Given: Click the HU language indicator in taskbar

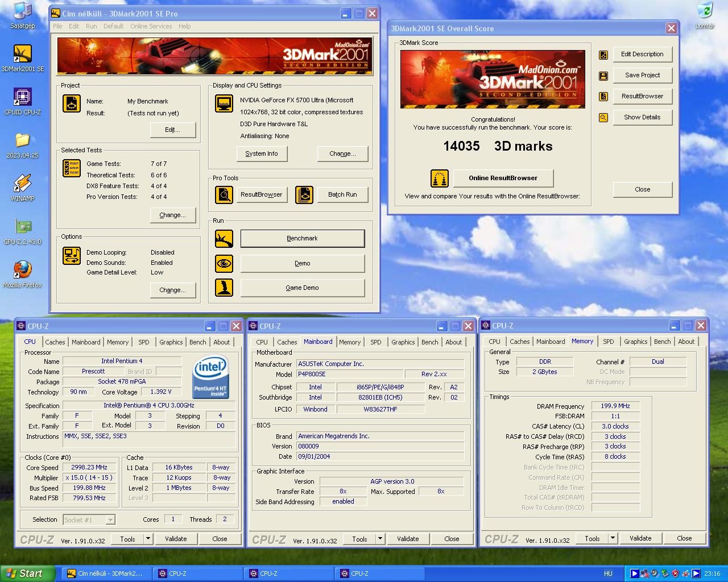Looking at the screenshot, I should [608, 573].
